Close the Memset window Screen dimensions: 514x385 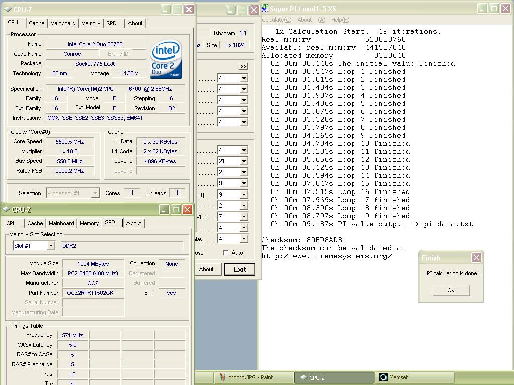coord(254,10)
